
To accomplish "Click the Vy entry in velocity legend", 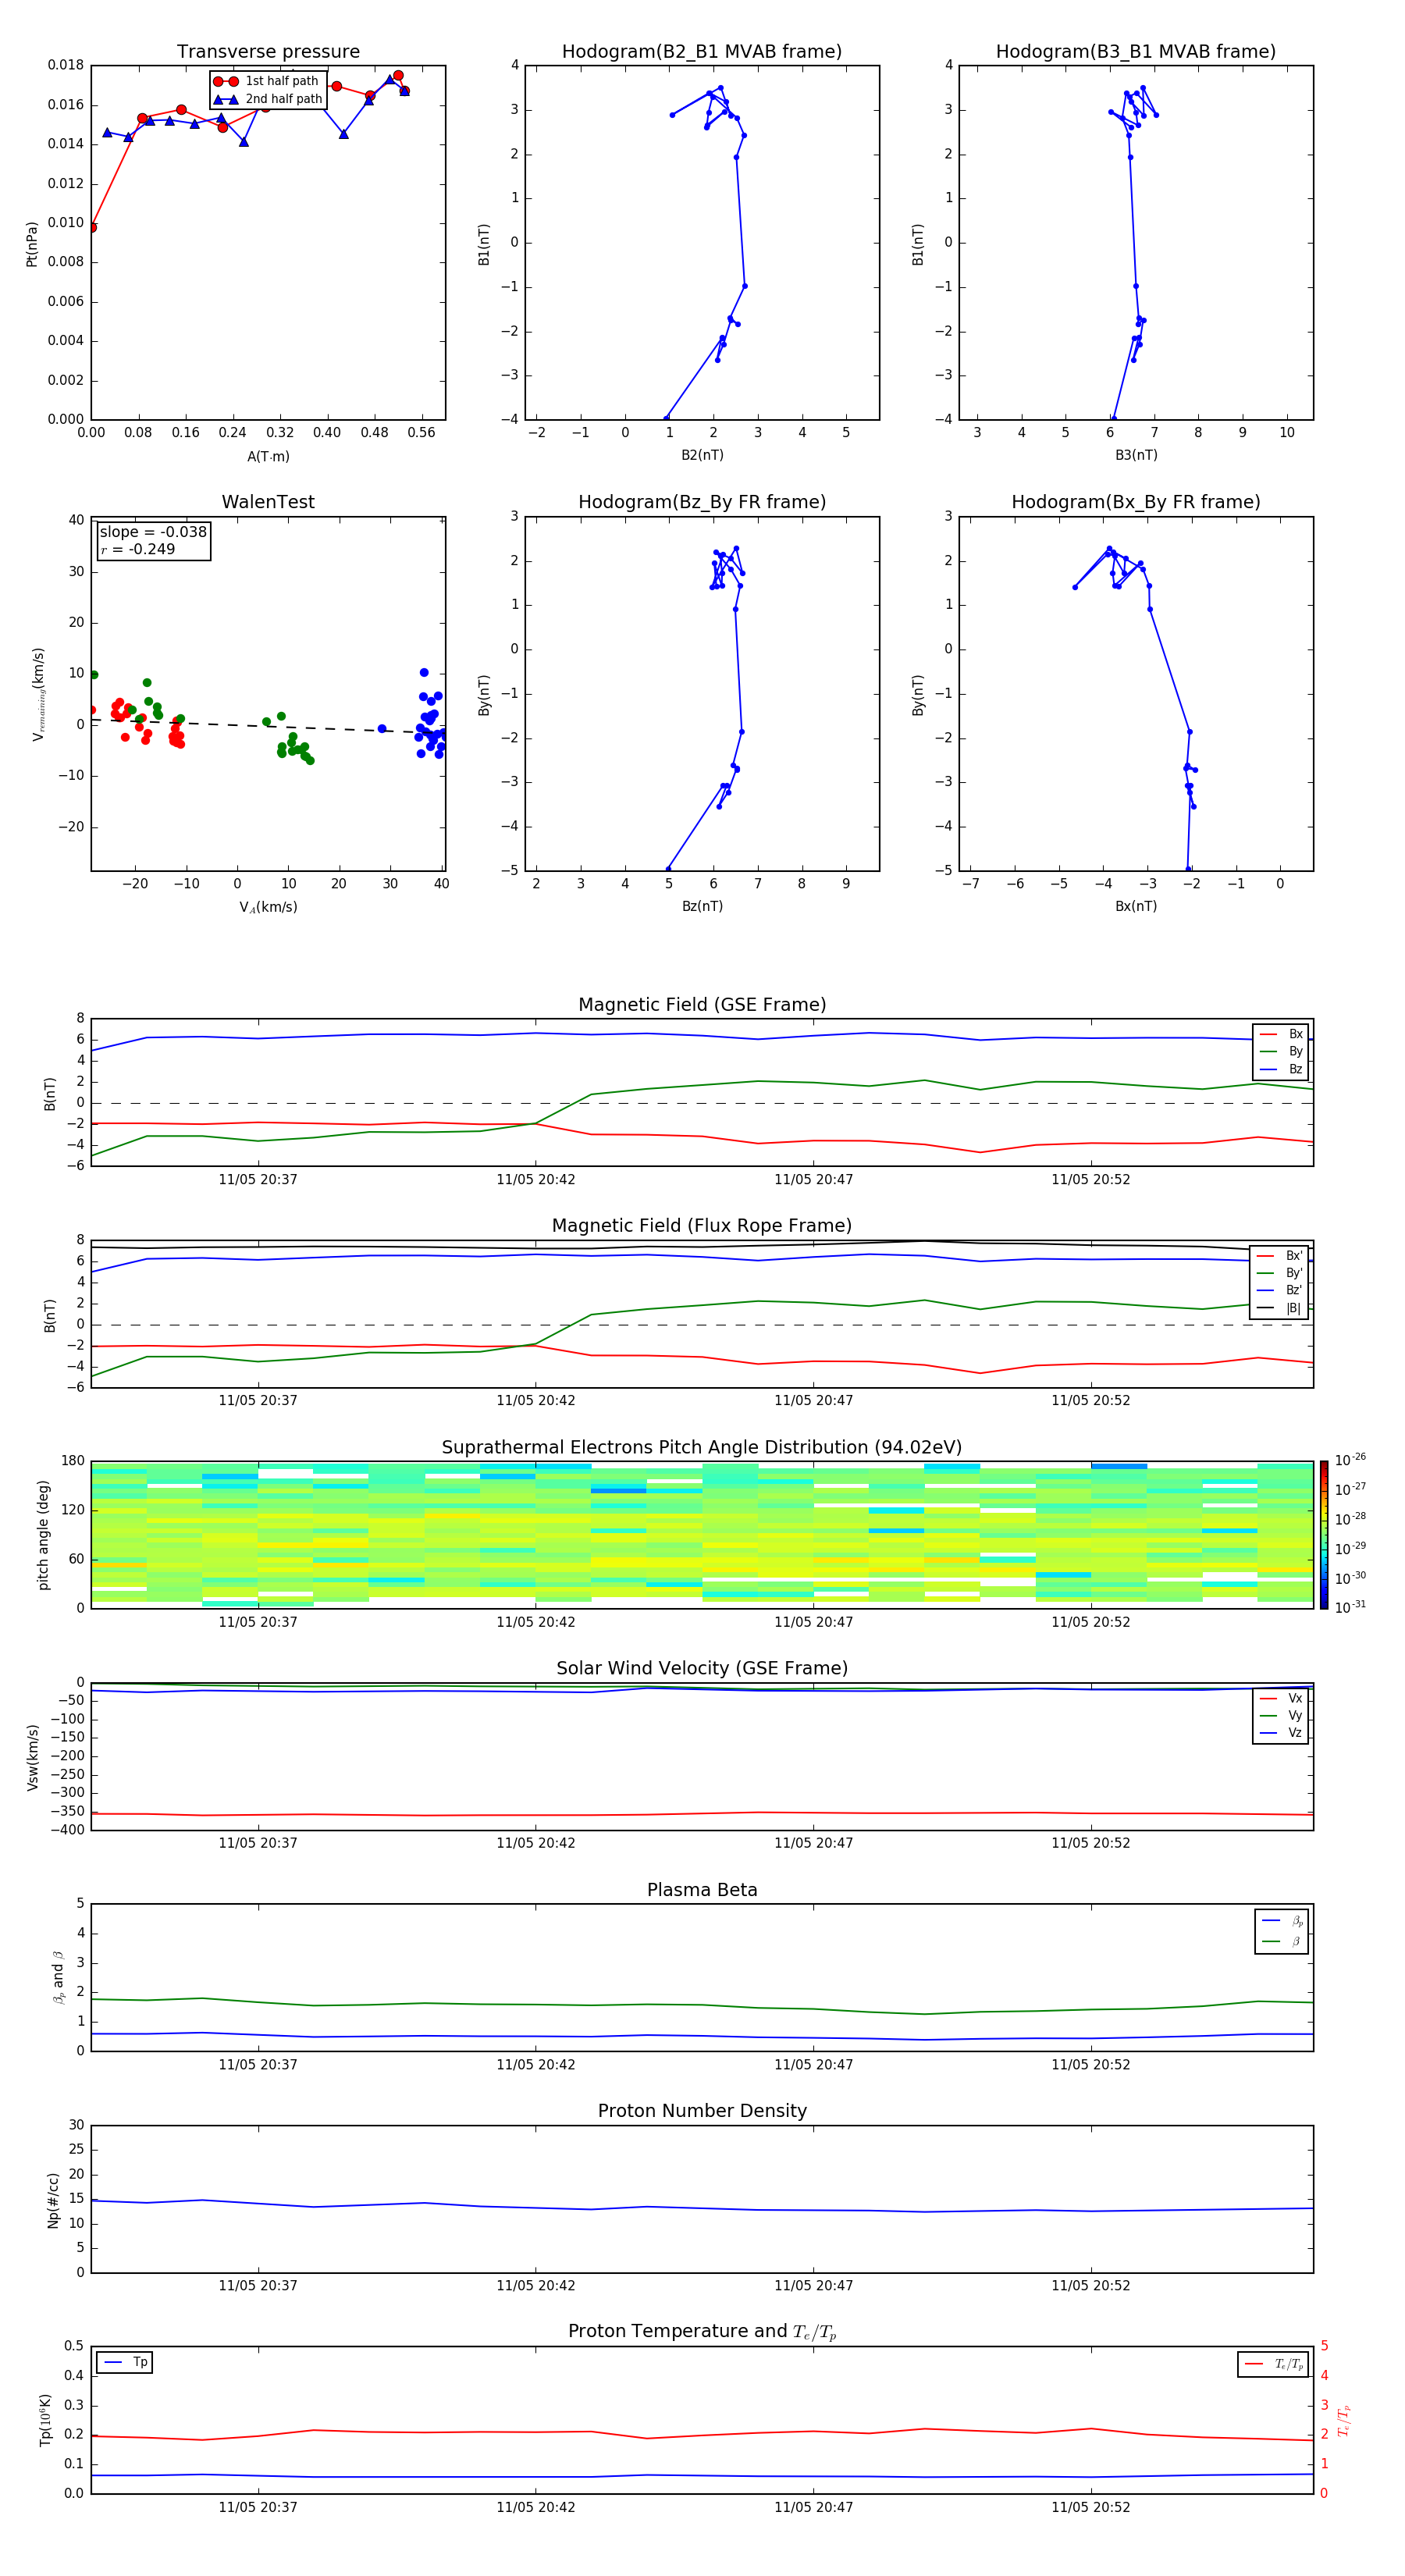I will click(x=1281, y=1716).
